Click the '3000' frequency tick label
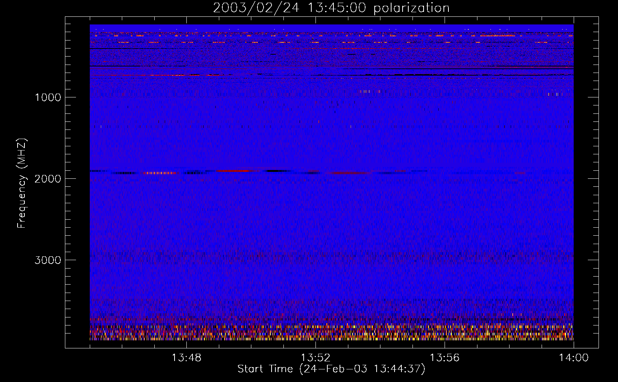The width and height of the screenshot is (618, 382). (x=48, y=260)
